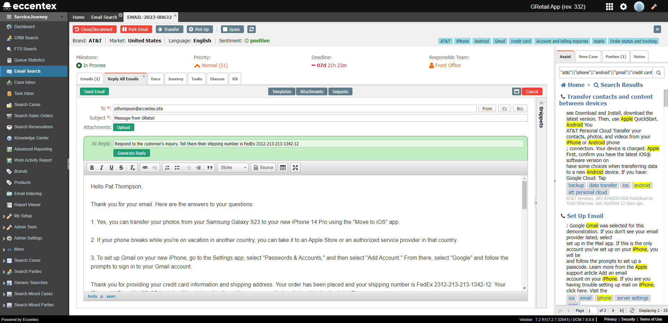Close the EMAIL-2023-00632 tab
The height and width of the screenshot is (323, 668).
(x=175, y=15)
